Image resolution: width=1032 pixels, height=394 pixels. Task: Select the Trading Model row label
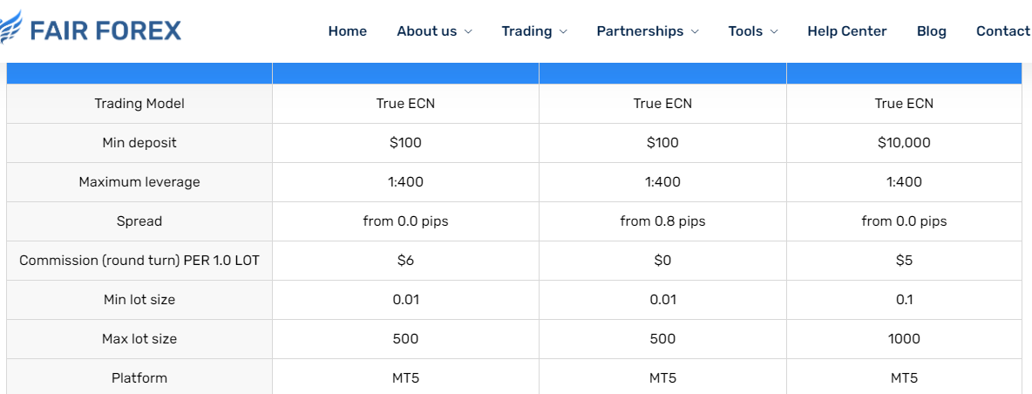139,103
